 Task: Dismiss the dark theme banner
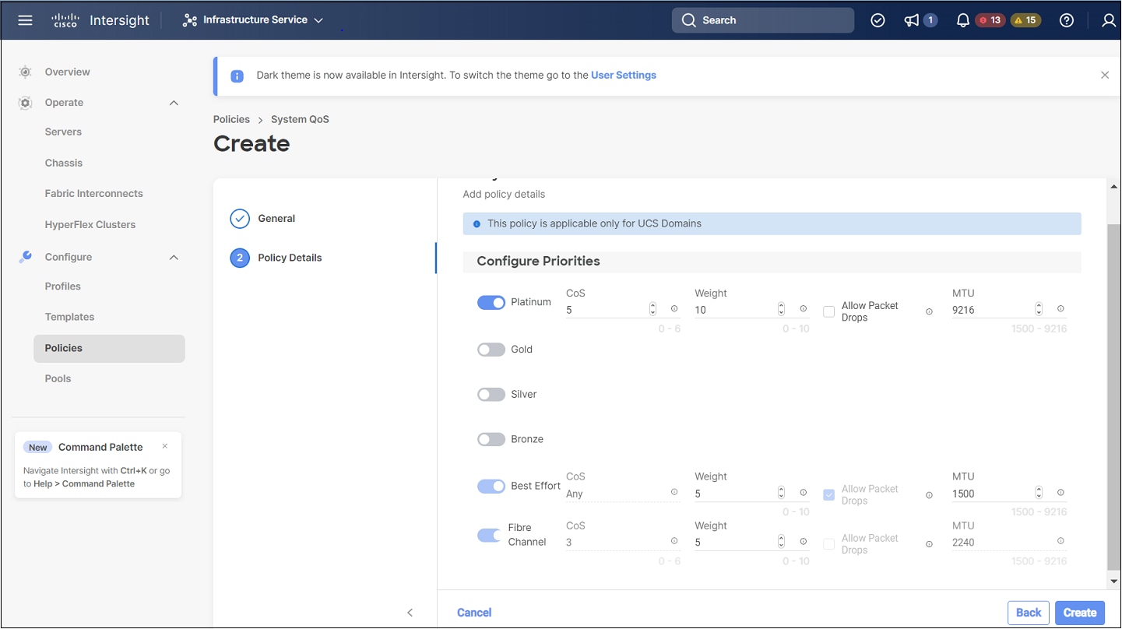tap(1105, 75)
